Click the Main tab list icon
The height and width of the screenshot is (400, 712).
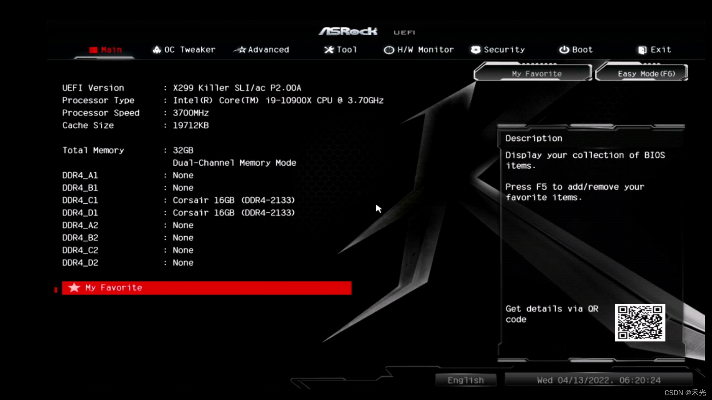pos(93,50)
